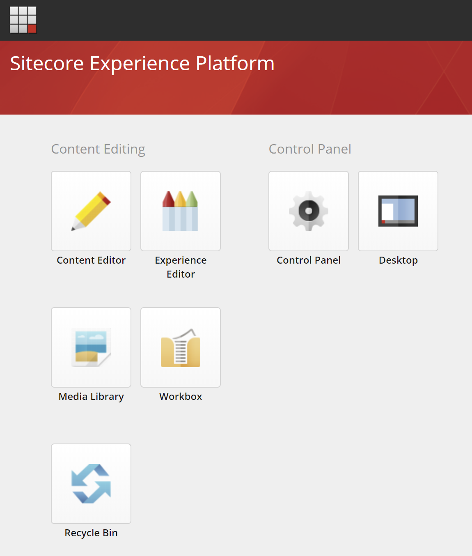Open the "Workbox" text label
The image size is (472, 556).
pos(181,397)
